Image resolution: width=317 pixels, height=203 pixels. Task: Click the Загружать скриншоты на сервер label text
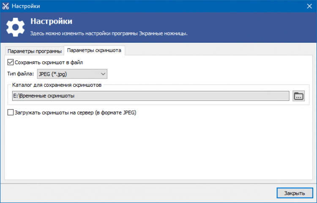coord(75,112)
